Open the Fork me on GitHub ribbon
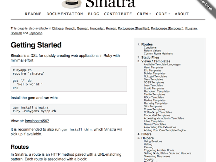This screenshot has width=216, height=162. pos(207,6)
